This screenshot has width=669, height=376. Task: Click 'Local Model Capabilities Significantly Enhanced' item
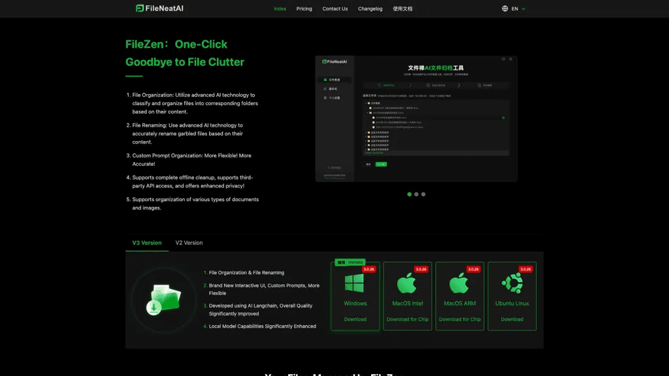point(263,326)
